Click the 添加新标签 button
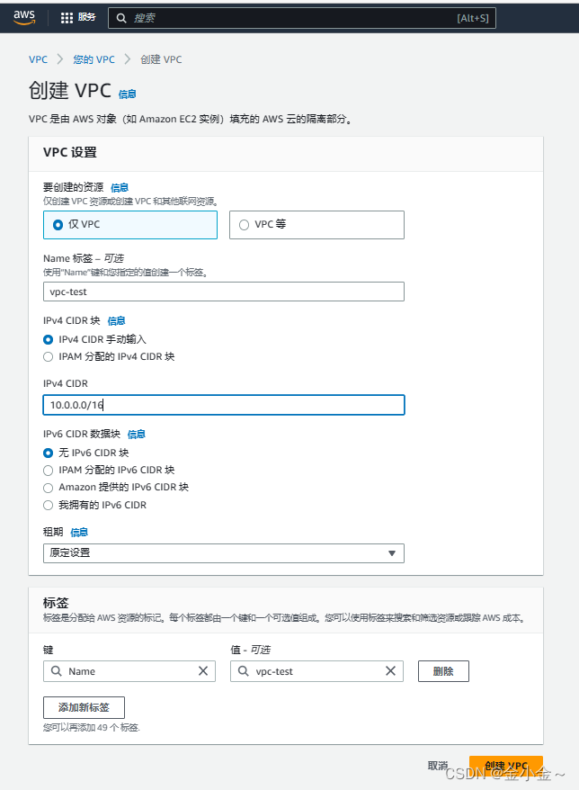 pyautogui.click(x=84, y=707)
